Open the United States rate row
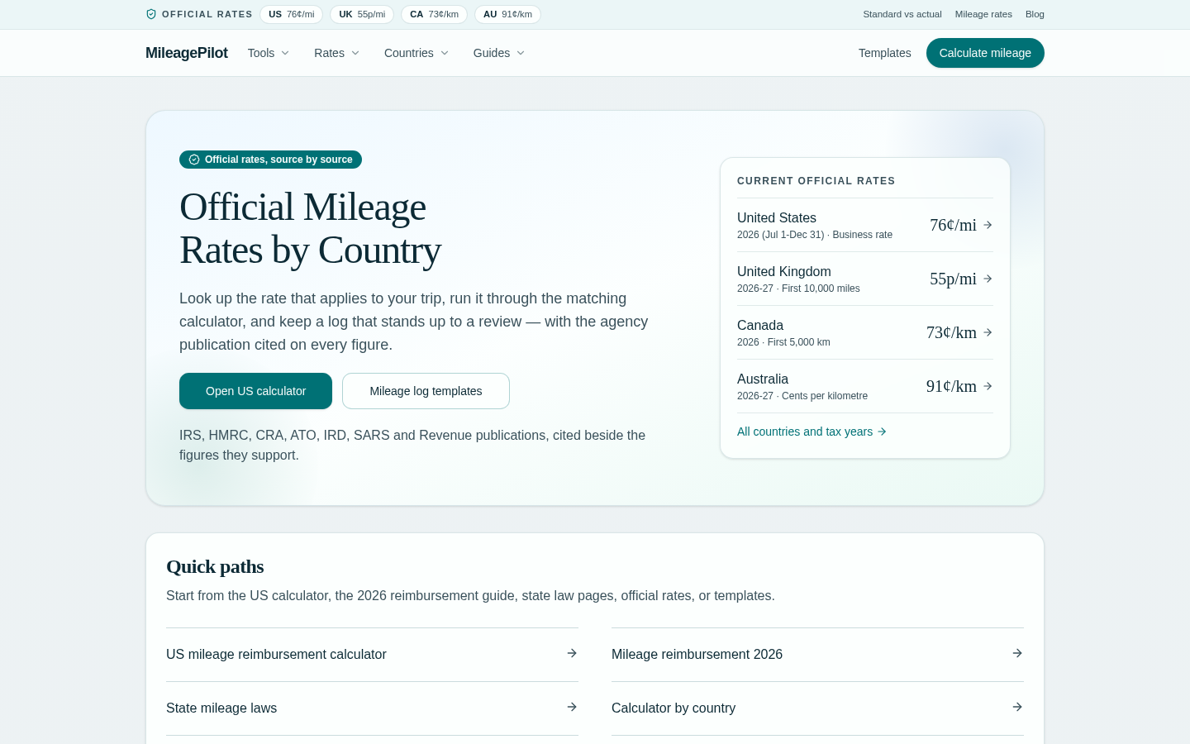This screenshot has width=1190, height=744. click(865, 225)
